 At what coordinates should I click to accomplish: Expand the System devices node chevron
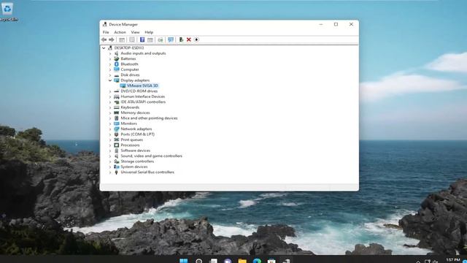coord(110,167)
